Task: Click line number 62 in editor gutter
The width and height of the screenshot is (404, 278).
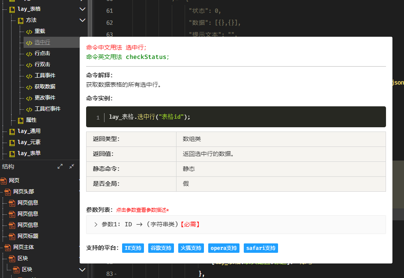Action: click(x=110, y=23)
